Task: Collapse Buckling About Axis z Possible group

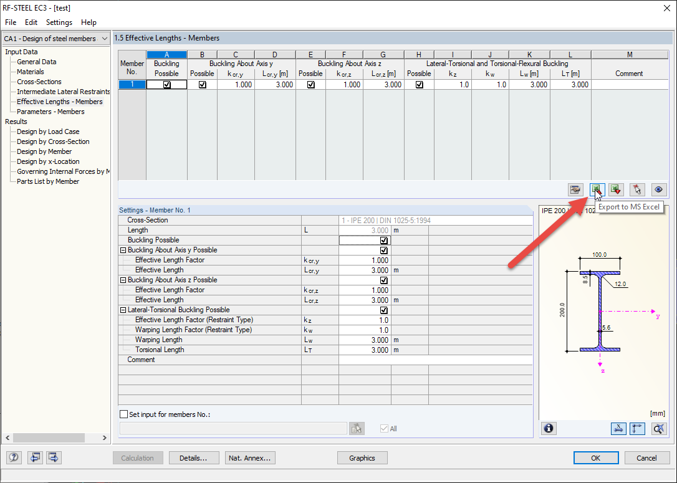Action: pos(123,280)
